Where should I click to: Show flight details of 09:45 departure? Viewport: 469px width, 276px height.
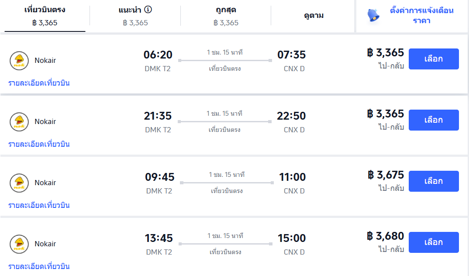coord(39,205)
